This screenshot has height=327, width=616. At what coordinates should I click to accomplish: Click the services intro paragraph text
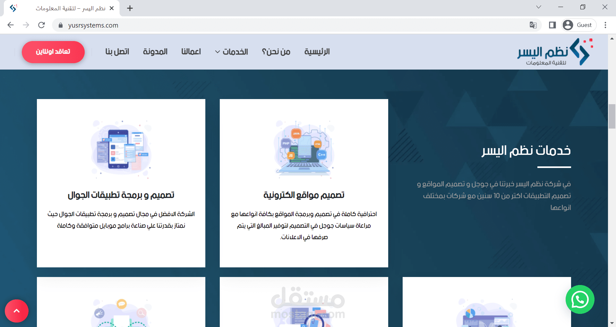coord(494,196)
